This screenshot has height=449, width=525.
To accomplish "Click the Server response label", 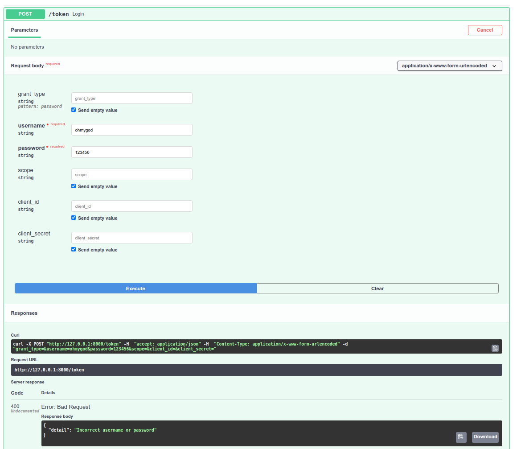I will click(28, 382).
